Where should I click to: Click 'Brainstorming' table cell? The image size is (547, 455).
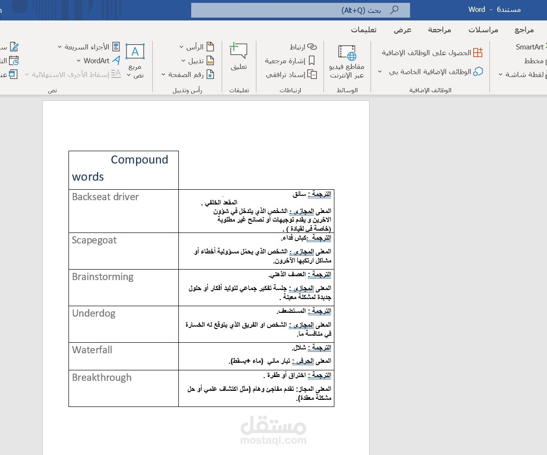tap(124, 288)
